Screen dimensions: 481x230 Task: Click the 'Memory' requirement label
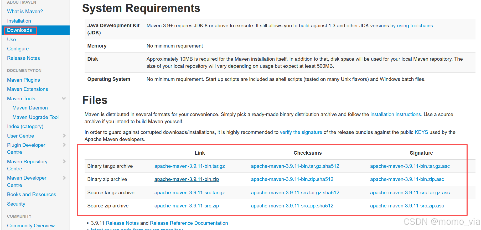97,46
